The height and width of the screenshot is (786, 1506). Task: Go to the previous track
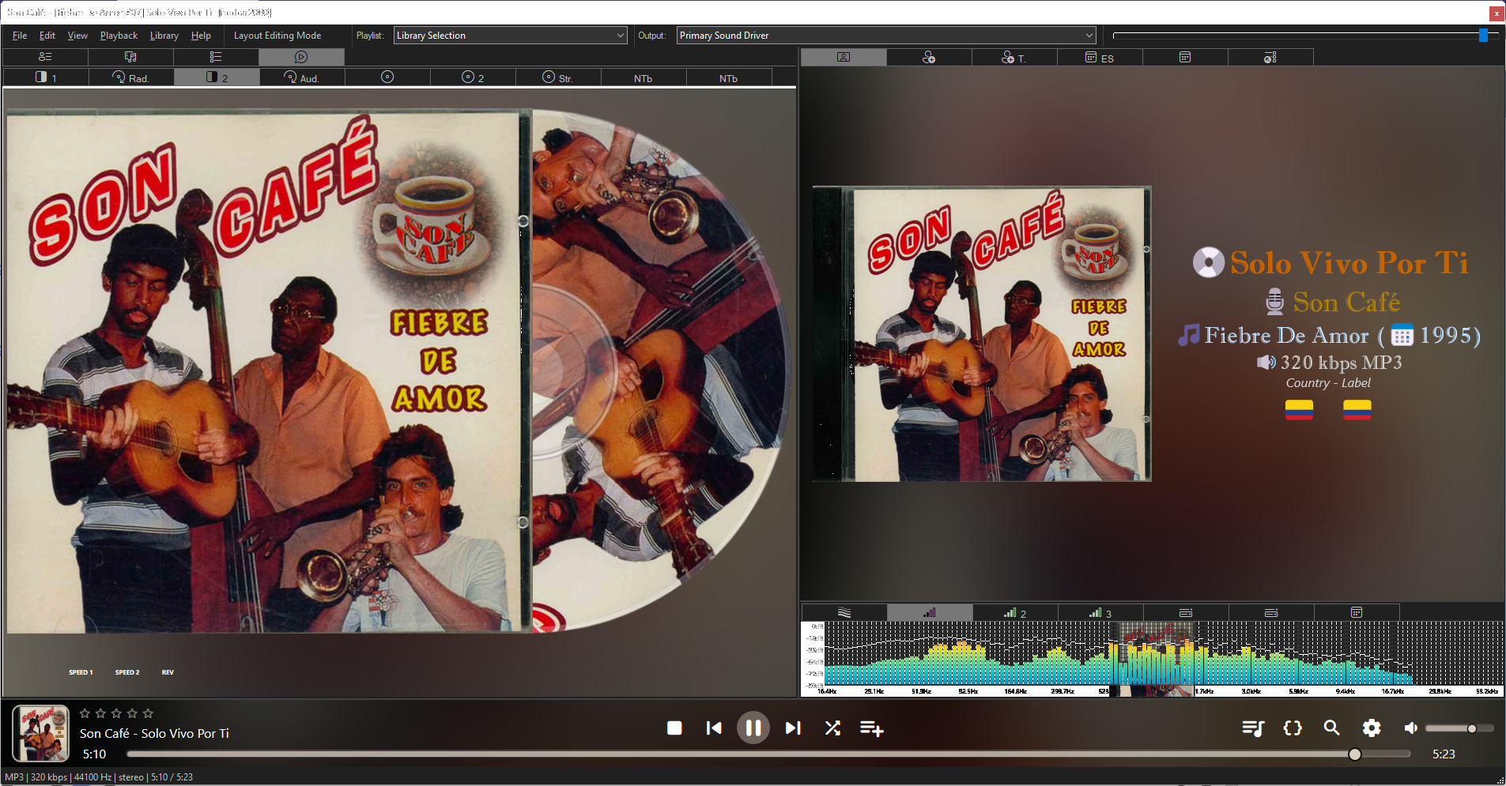[x=714, y=728]
